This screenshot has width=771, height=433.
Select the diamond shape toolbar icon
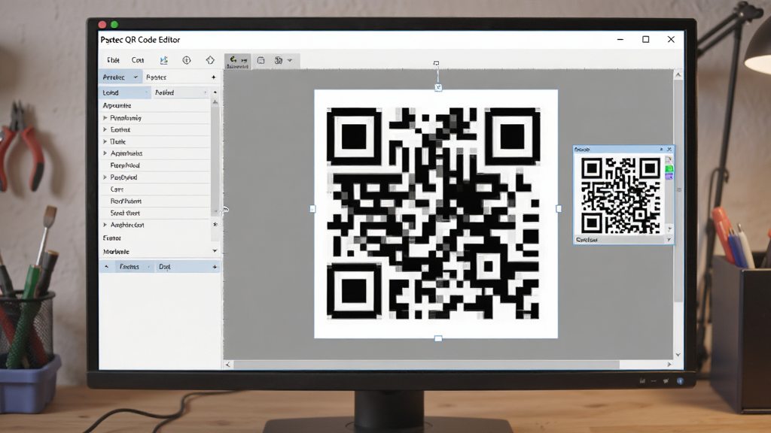coord(210,60)
